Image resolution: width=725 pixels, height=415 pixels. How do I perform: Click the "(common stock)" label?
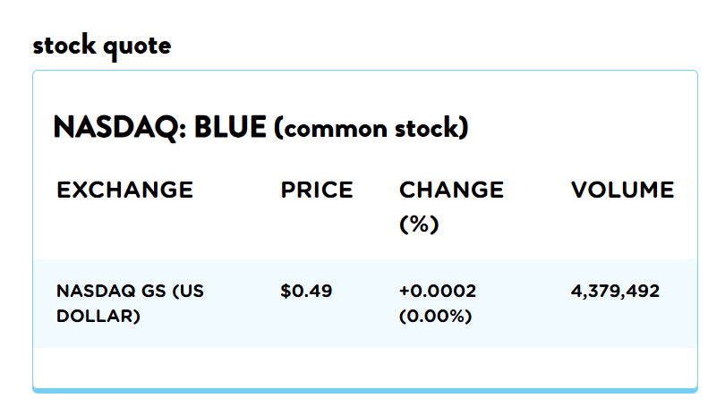(371, 129)
